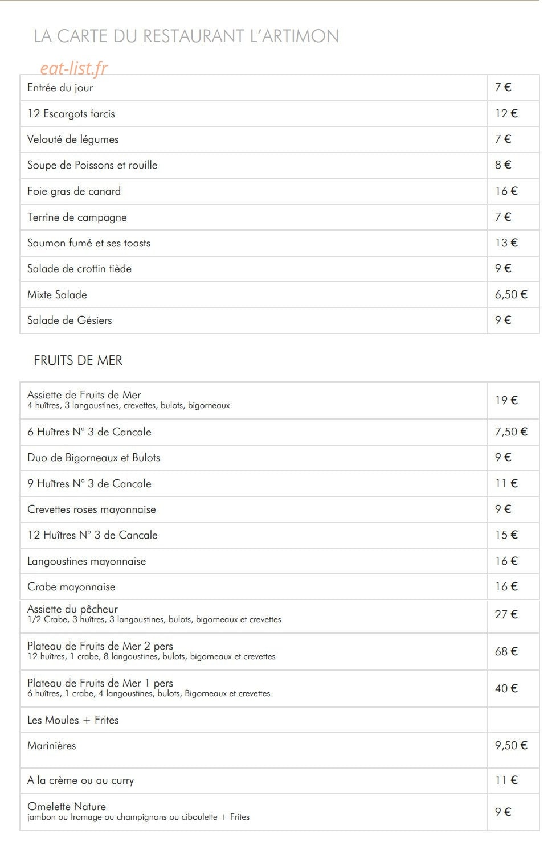The image size is (560, 863).
Task: Click the Fruits de Mer section heading
Action: click(x=78, y=360)
